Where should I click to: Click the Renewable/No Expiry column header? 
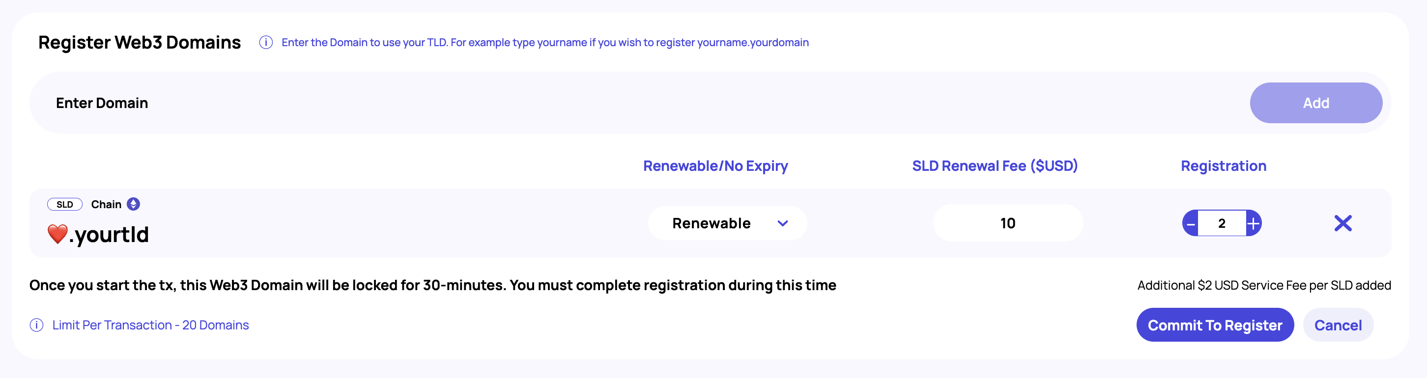(x=715, y=166)
